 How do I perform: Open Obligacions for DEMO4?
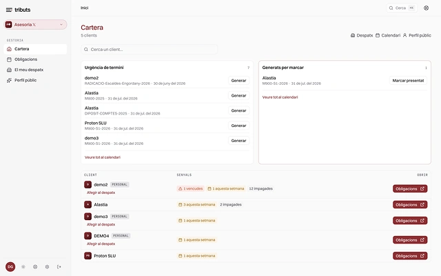(x=410, y=240)
